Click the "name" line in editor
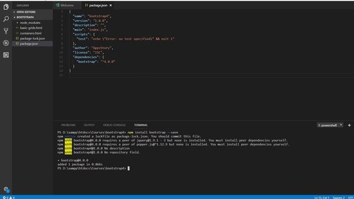The width and height of the screenshot is (354, 199). [92, 16]
